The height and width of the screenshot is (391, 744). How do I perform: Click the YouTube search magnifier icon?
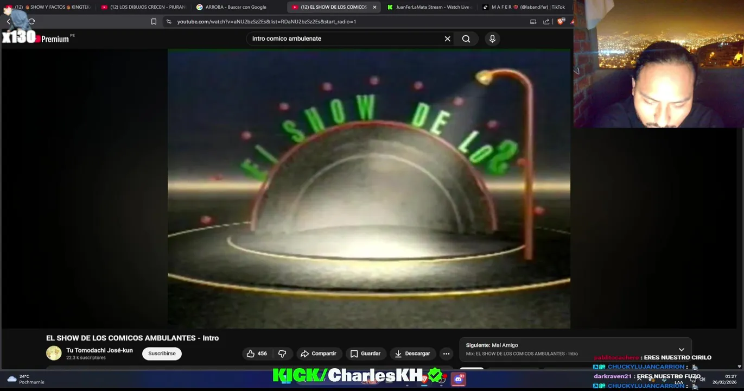466,39
